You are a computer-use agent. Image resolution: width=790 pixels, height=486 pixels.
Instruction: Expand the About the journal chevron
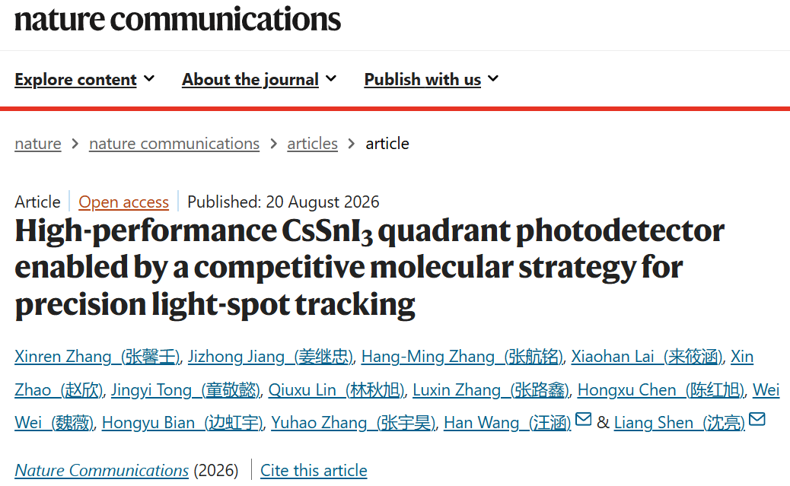pos(331,78)
